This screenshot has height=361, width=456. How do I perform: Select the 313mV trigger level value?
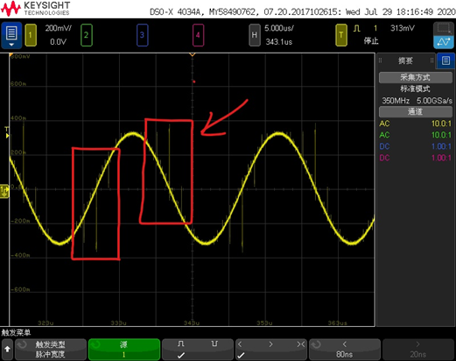(403, 28)
